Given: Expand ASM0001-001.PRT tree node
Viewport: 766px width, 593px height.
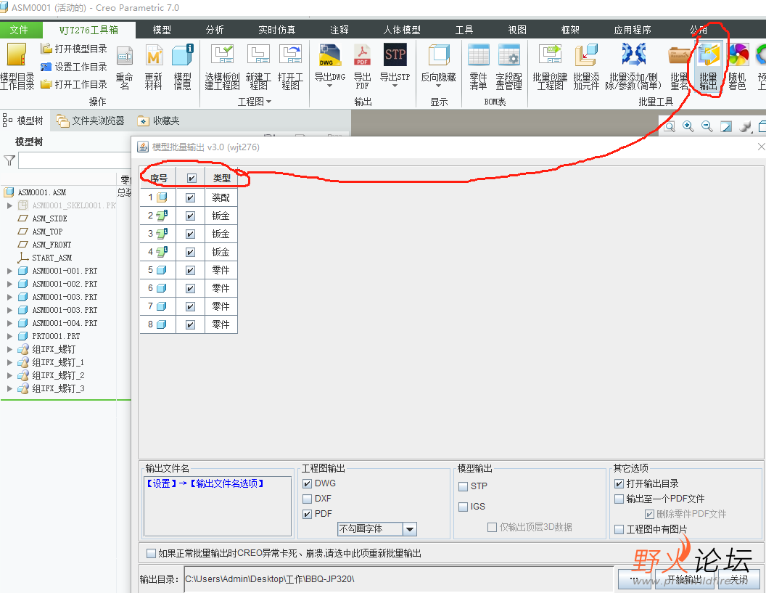Looking at the screenshot, I should (9, 271).
